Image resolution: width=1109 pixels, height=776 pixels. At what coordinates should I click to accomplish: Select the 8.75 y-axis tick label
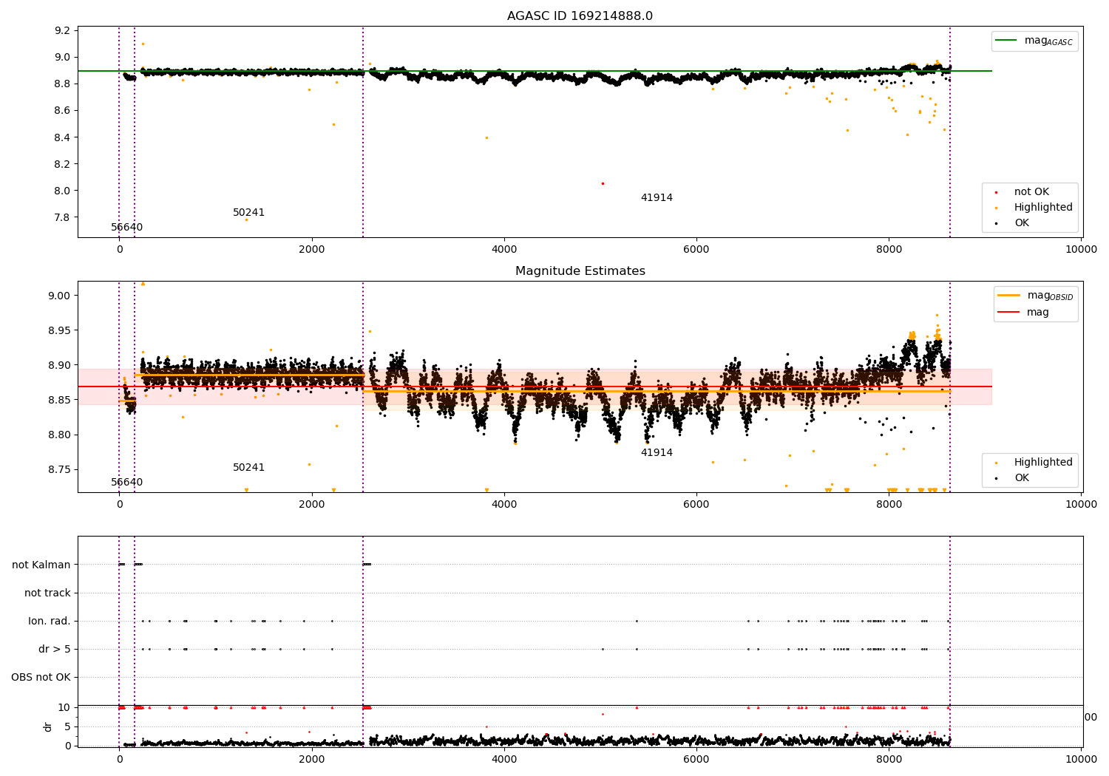[x=60, y=470]
